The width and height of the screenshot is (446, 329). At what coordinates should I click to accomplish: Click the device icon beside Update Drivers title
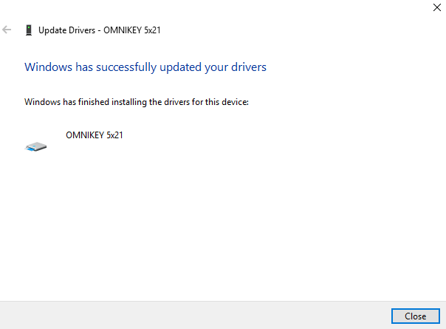(29, 30)
